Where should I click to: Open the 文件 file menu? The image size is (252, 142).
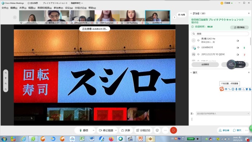coord(5,8)
